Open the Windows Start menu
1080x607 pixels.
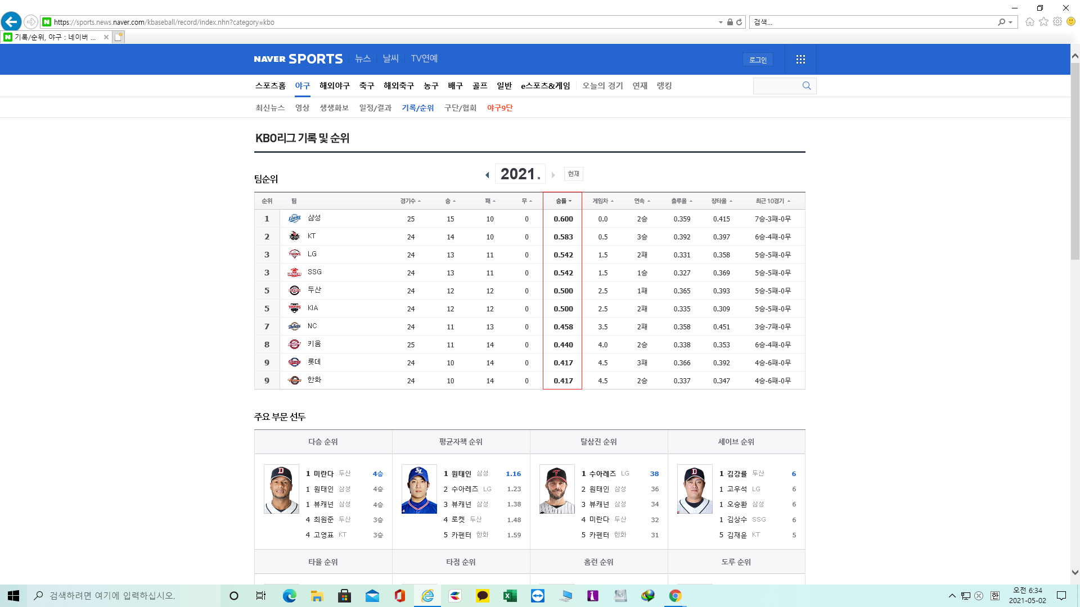(x=13, y=596)
